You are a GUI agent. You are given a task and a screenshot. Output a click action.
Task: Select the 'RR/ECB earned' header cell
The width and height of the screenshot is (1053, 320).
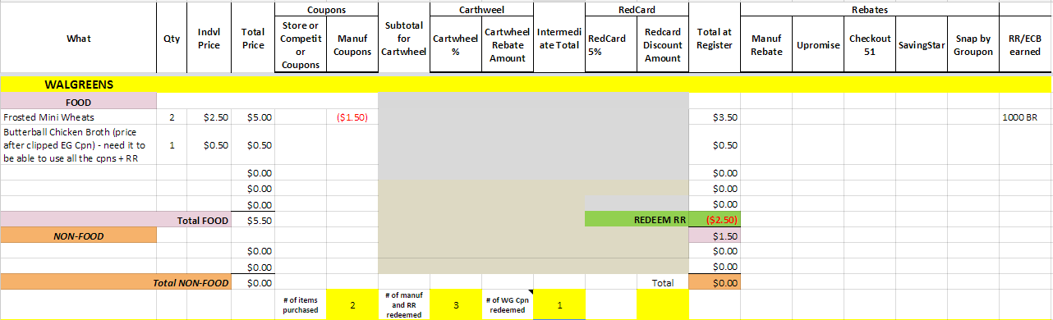tap(1025, 45)
